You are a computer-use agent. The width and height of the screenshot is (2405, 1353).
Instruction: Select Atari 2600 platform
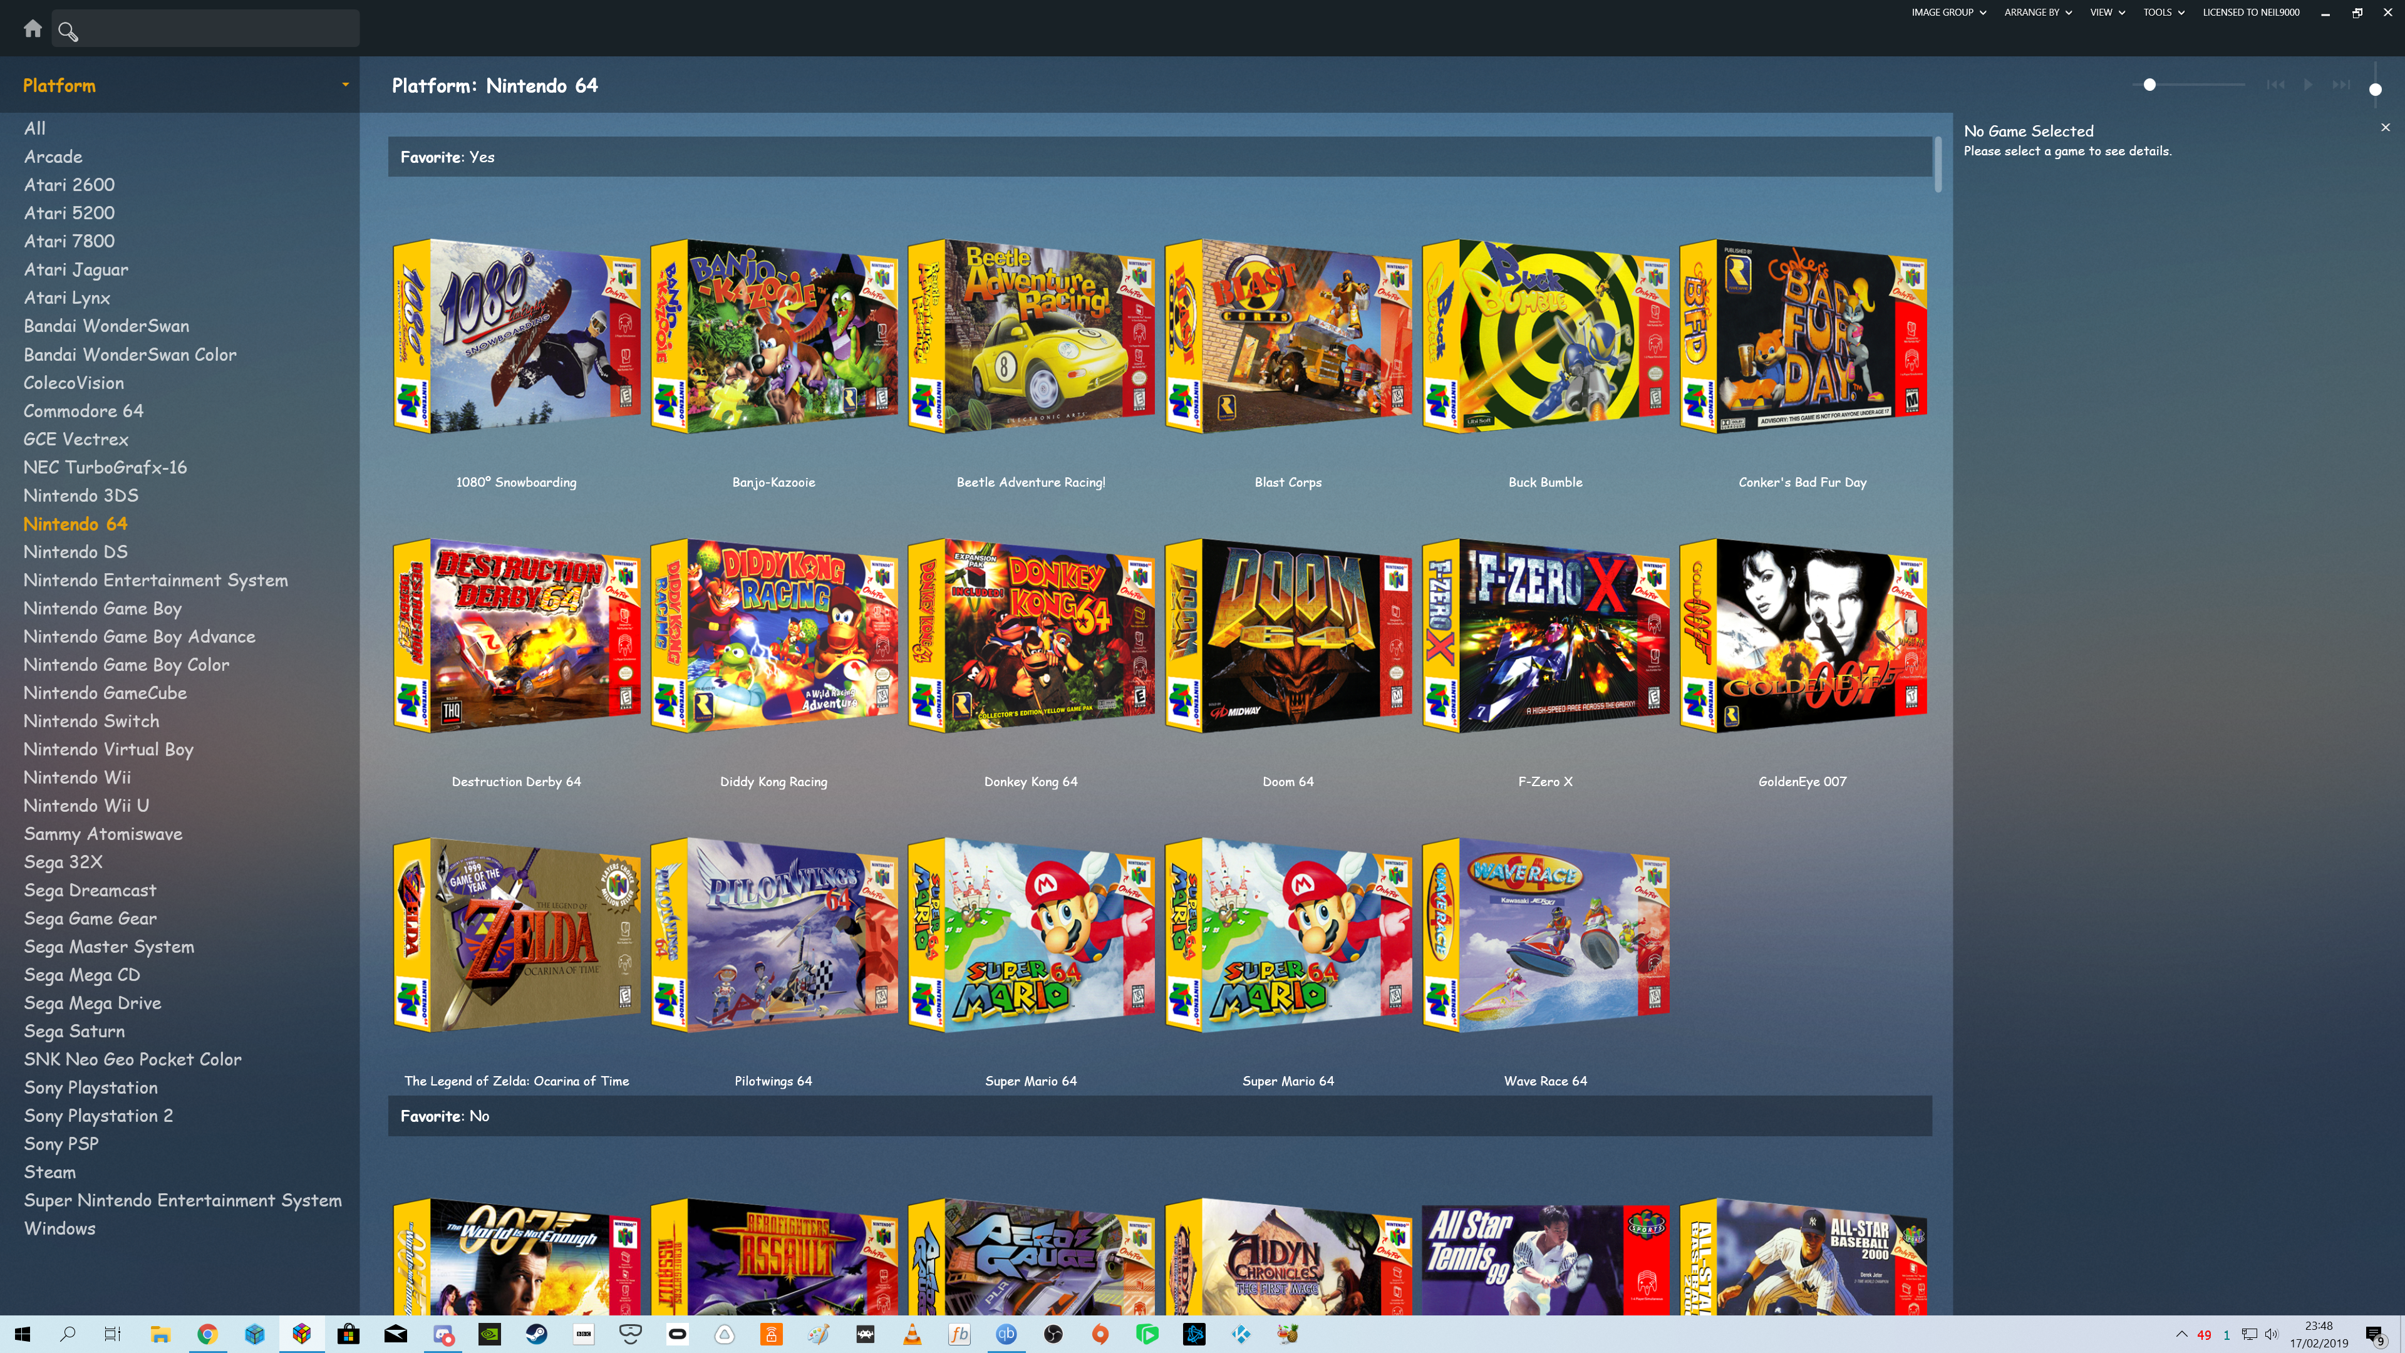pyautogui.click(x=69, y=185)
